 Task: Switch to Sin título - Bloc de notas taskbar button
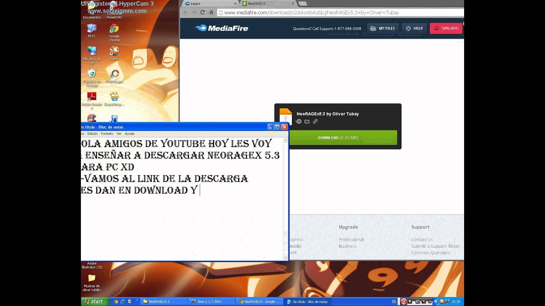pyautogui.click(x=307, y=301)
